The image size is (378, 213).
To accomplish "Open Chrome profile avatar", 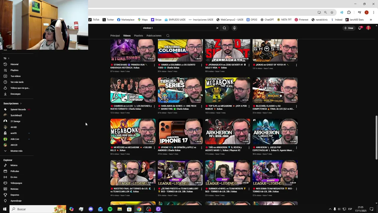I will pyautogui.click(x=366, y=12).
